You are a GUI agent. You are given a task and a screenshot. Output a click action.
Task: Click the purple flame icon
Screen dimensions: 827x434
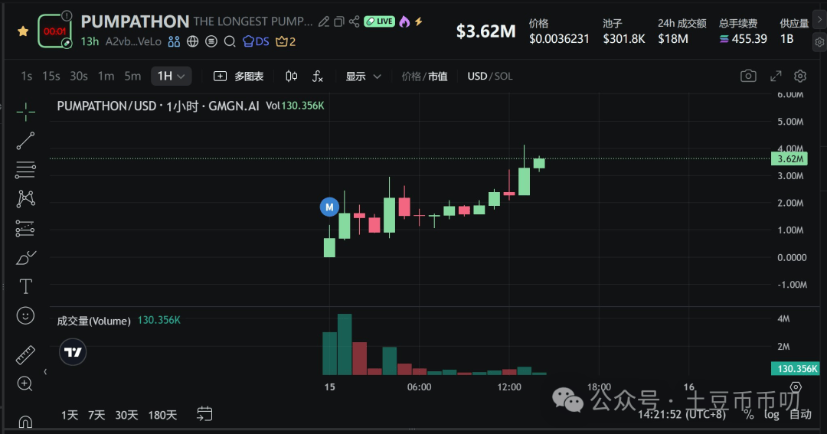pyautogui.click(x=404, y=21)
